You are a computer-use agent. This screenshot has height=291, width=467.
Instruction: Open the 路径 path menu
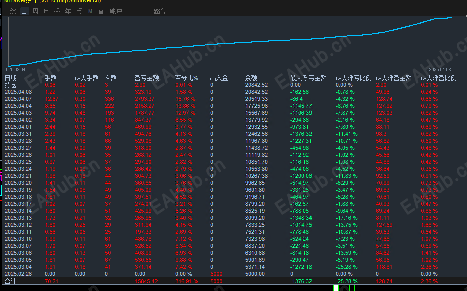pyautogui.click(x=161, y=11)
